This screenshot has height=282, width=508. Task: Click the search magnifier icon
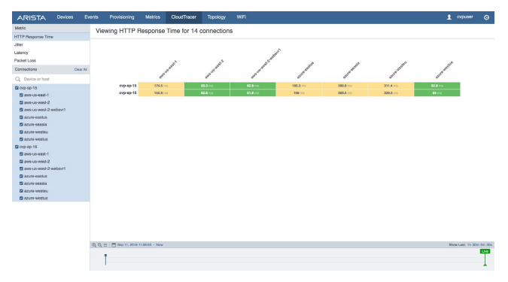(18, 79)
